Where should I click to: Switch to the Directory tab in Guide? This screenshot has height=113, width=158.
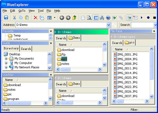click(11, 48)
